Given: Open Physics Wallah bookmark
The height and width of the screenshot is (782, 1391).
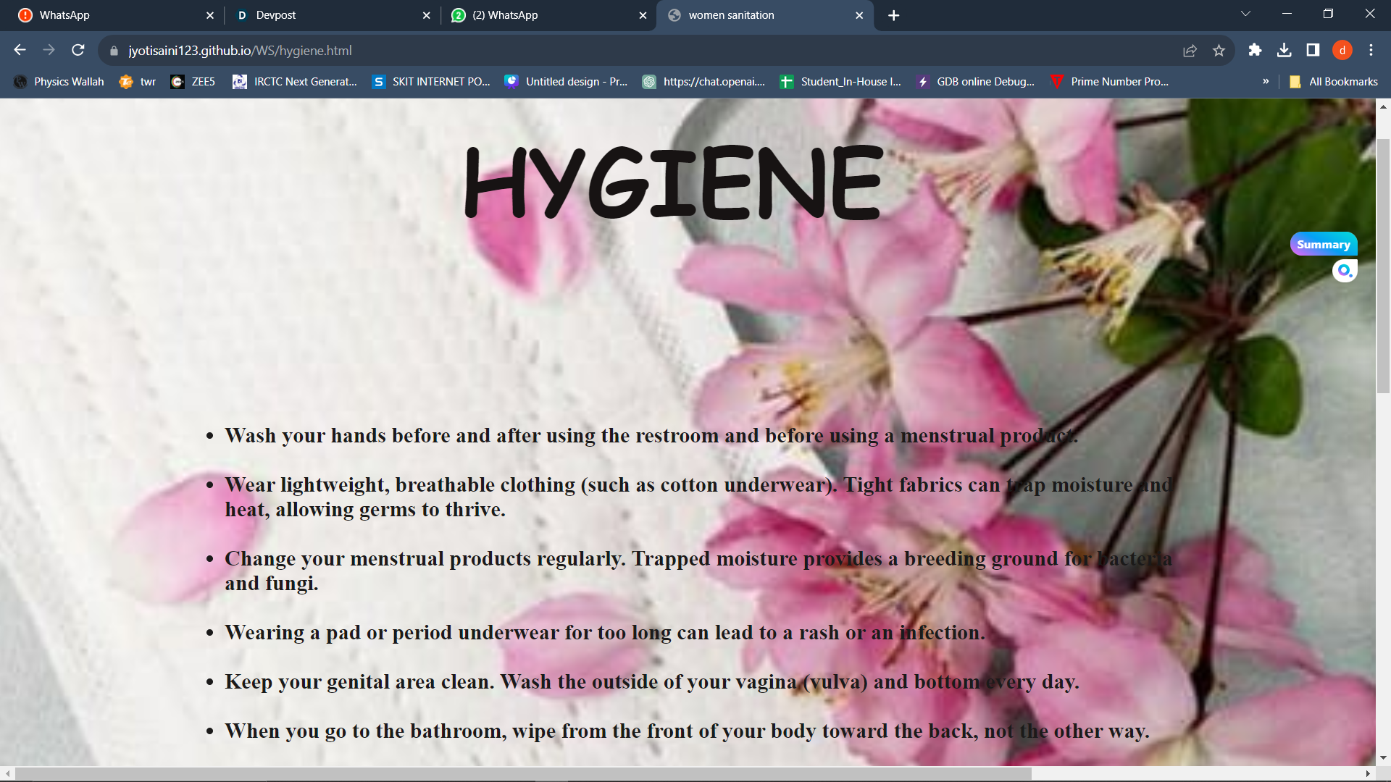Looking at the screenshot, I should point(59,82).
